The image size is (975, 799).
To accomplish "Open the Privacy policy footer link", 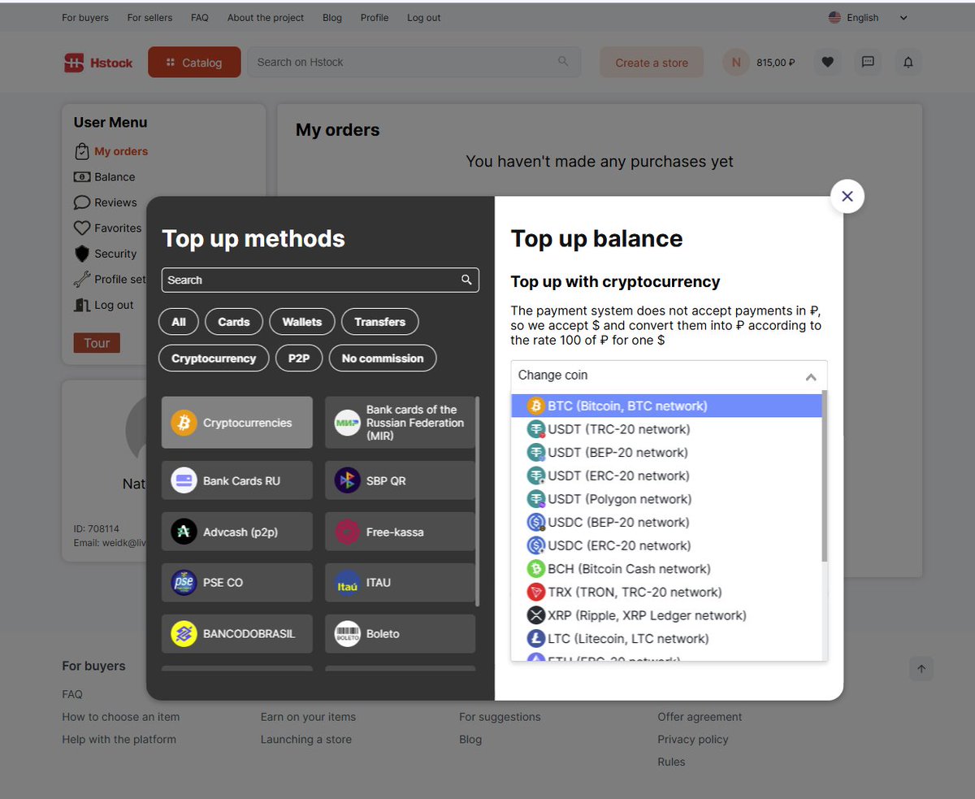I will [x=693, y=740].
